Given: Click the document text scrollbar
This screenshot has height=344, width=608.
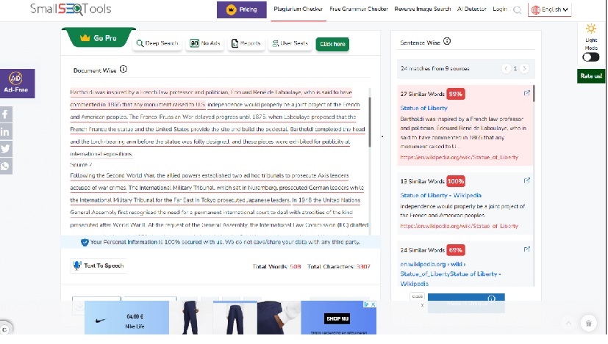Looking at the screenshot, I should tap(370, 121).
